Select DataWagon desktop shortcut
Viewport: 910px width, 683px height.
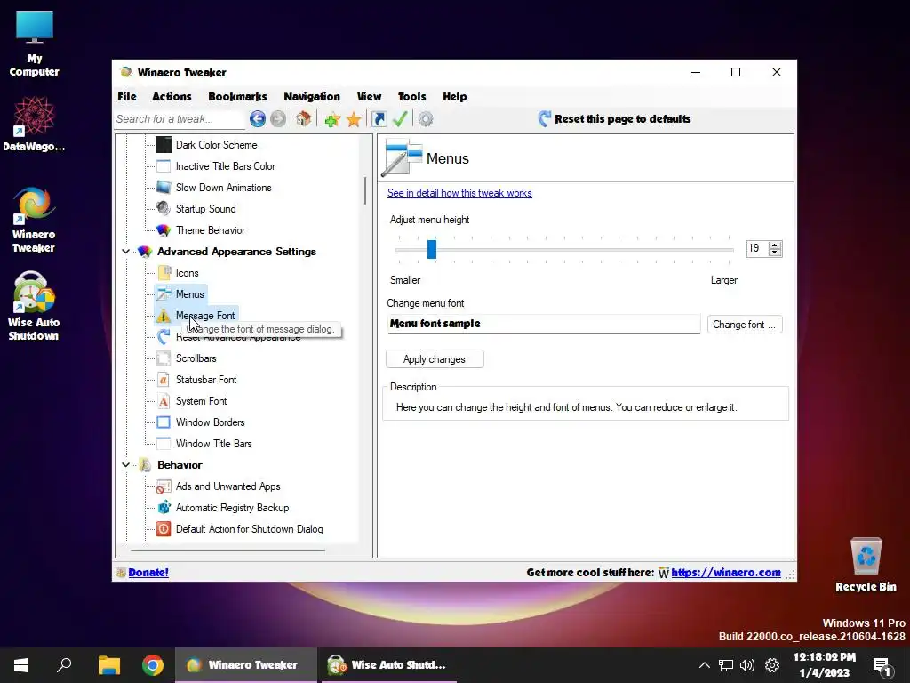[35, 123]
